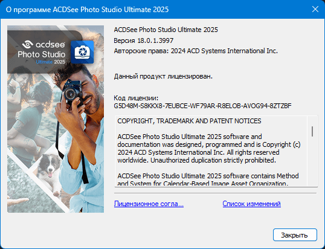Click license code starting with G5D48M

202,106
